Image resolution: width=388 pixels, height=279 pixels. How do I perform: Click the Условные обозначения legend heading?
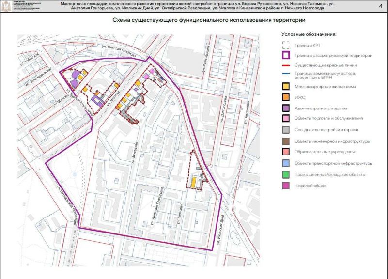coord(309,34)
